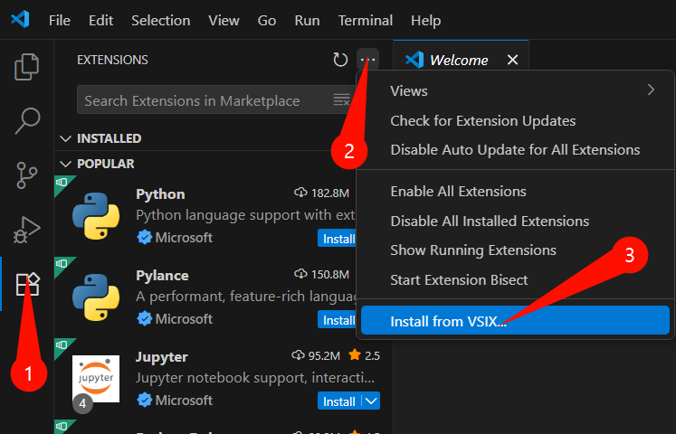Click the Pylance extension logo
This screenshot has height=434, width=676.
click(x=96, y=297)
